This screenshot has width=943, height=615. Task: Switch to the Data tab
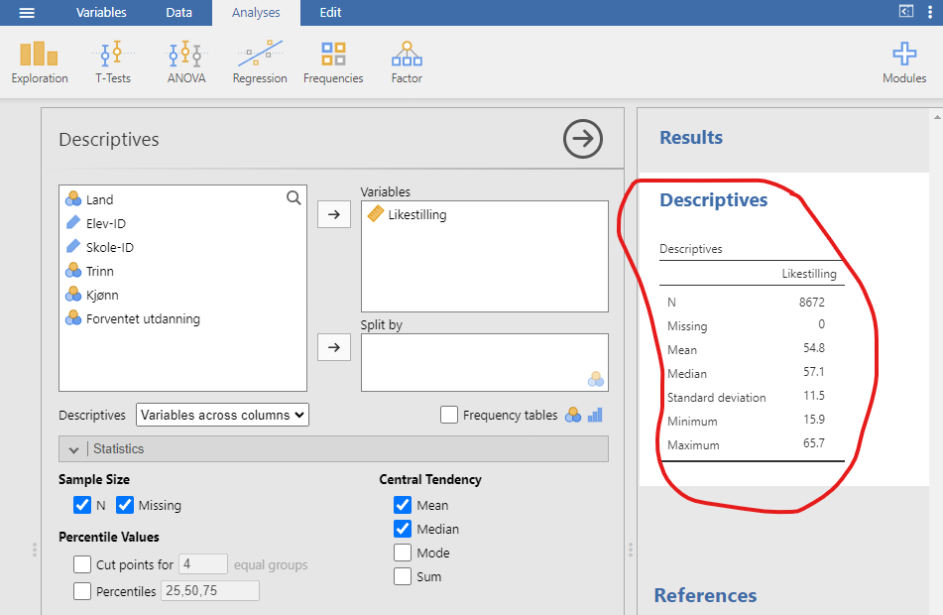point(178,13)
